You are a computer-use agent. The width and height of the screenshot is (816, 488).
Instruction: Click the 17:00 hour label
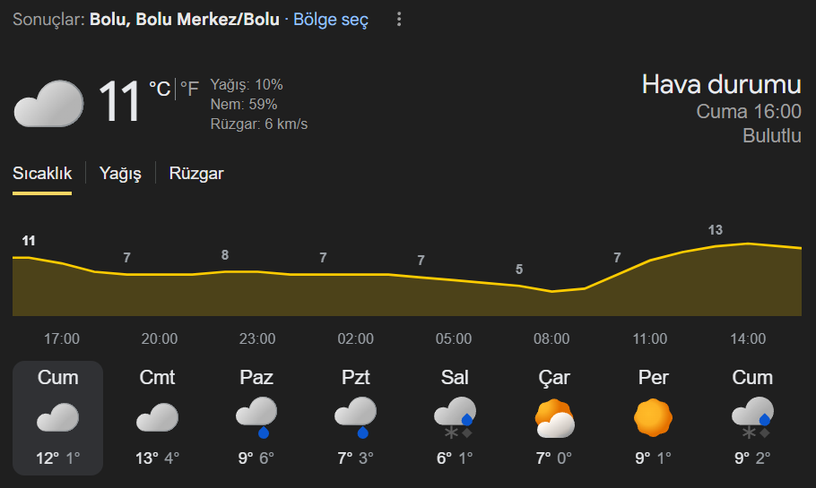tap(62, 338)
